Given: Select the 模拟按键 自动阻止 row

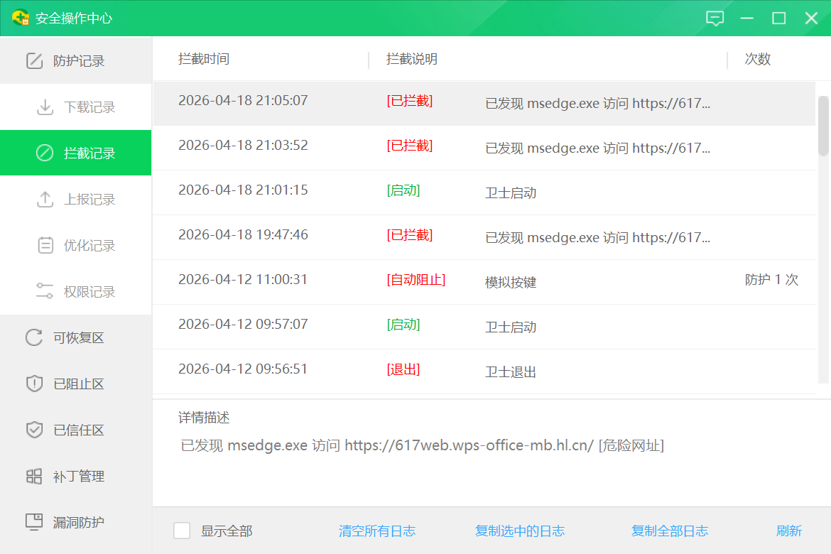Looking at the screenshot, I should pyautogui.click(x=484, y=281).
